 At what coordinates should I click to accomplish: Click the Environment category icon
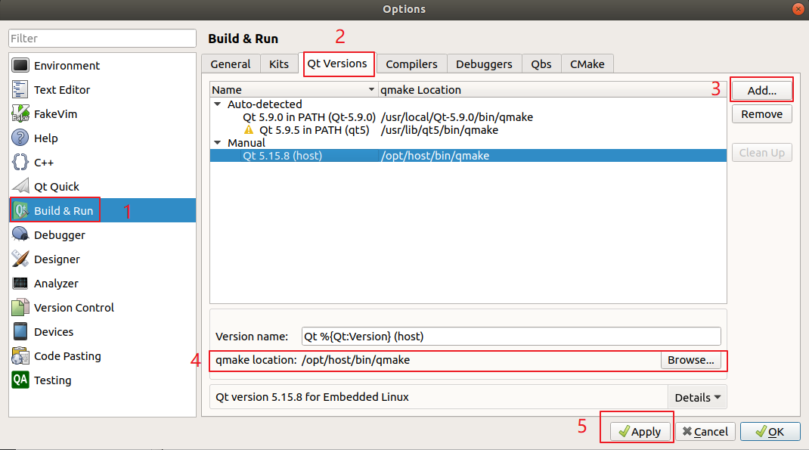(20, 66)
